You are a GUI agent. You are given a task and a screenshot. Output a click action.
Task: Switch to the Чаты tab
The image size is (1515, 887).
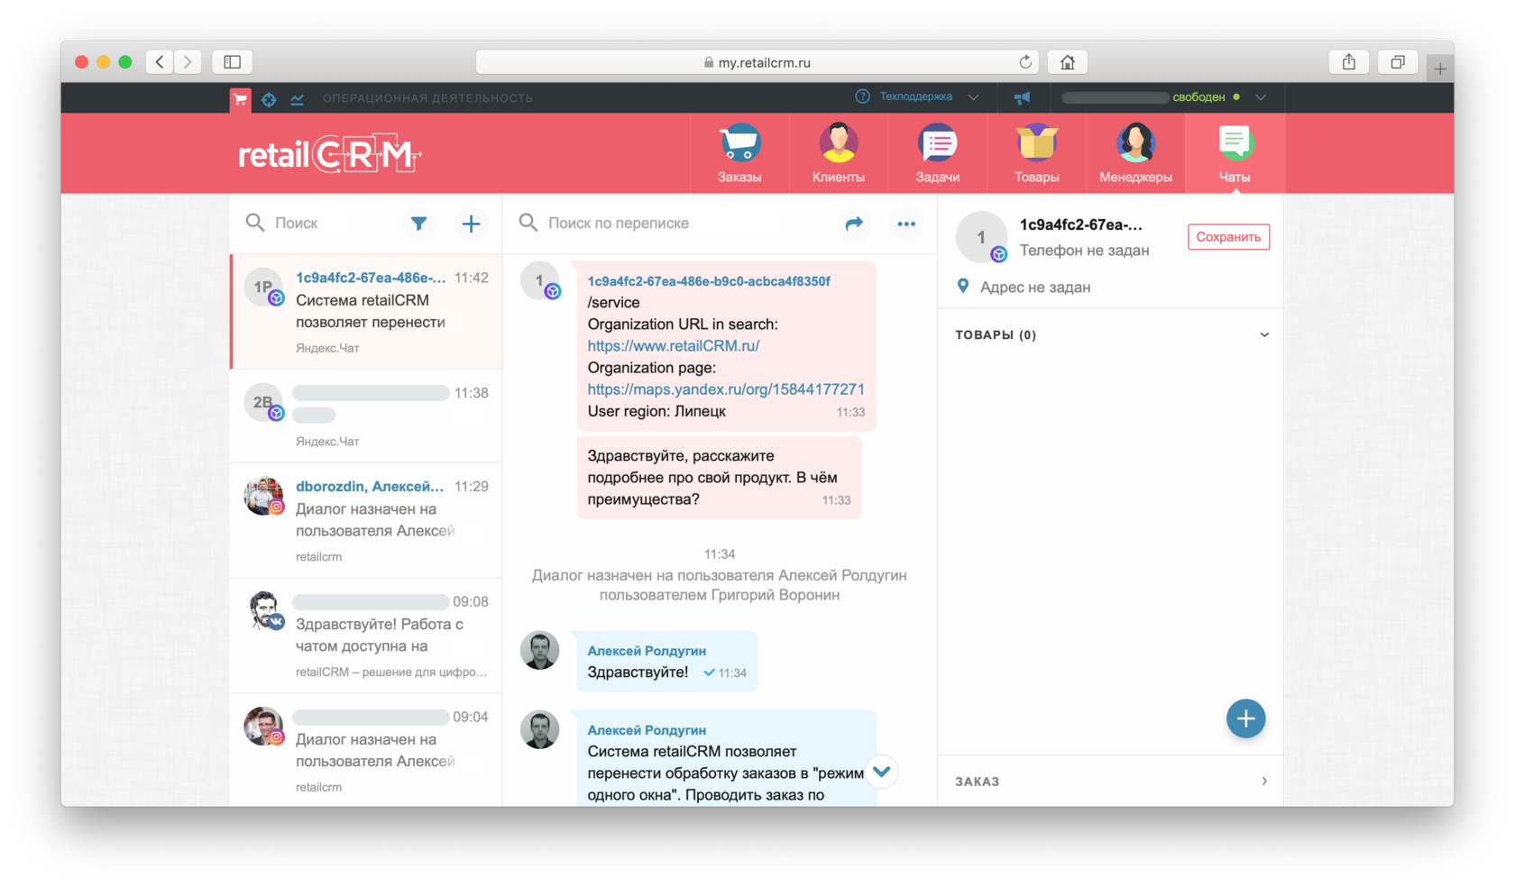1235,153
